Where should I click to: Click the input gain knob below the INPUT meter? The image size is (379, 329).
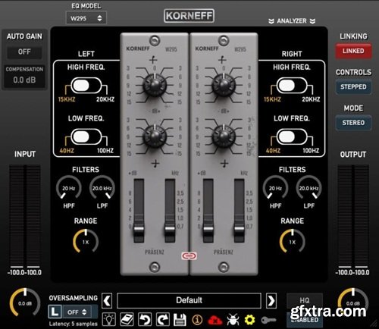25,302
